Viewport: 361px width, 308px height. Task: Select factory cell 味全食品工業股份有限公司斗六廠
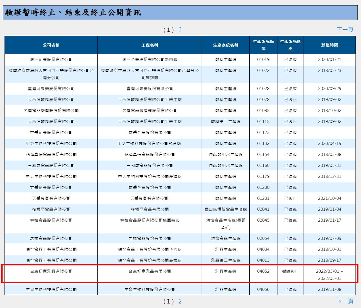click(150, 250)
